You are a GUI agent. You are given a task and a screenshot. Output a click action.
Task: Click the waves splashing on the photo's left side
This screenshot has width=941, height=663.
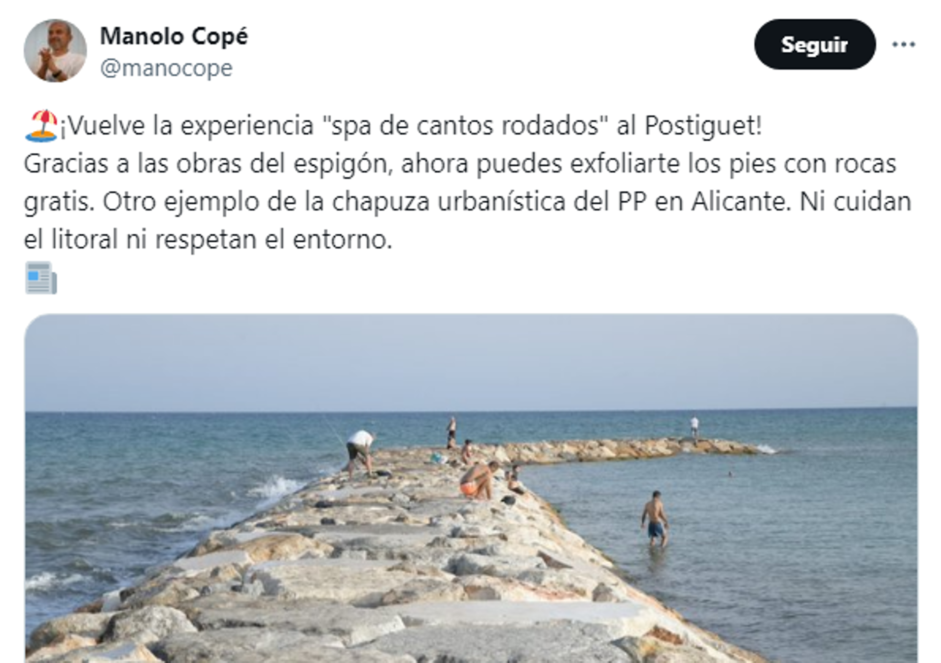(276, 488)
